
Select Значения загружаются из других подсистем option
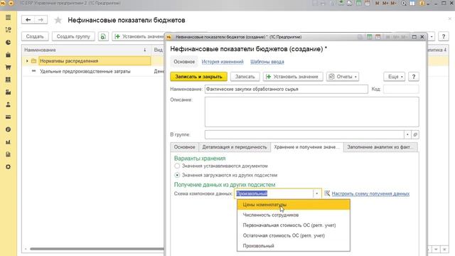177,175
